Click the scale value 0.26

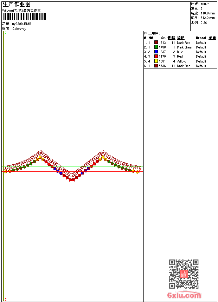coord(204,23)
